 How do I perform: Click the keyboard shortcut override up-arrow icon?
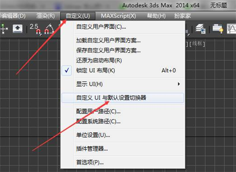[x=17, y=29]
